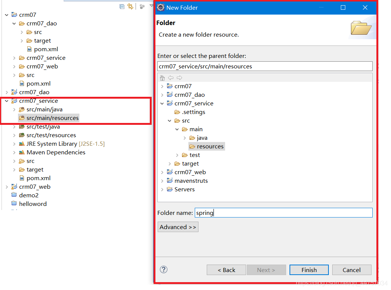Screen dimensions: 391x290
Task: Click the < Back button
Action: 227,270
